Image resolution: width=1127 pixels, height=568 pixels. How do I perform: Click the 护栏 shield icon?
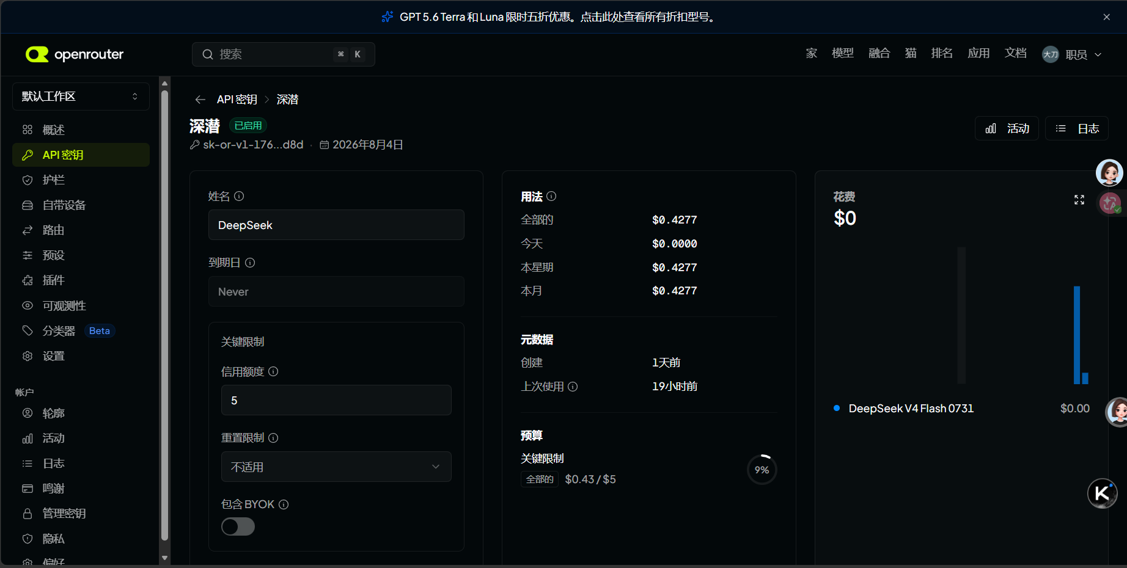point(28,180)
